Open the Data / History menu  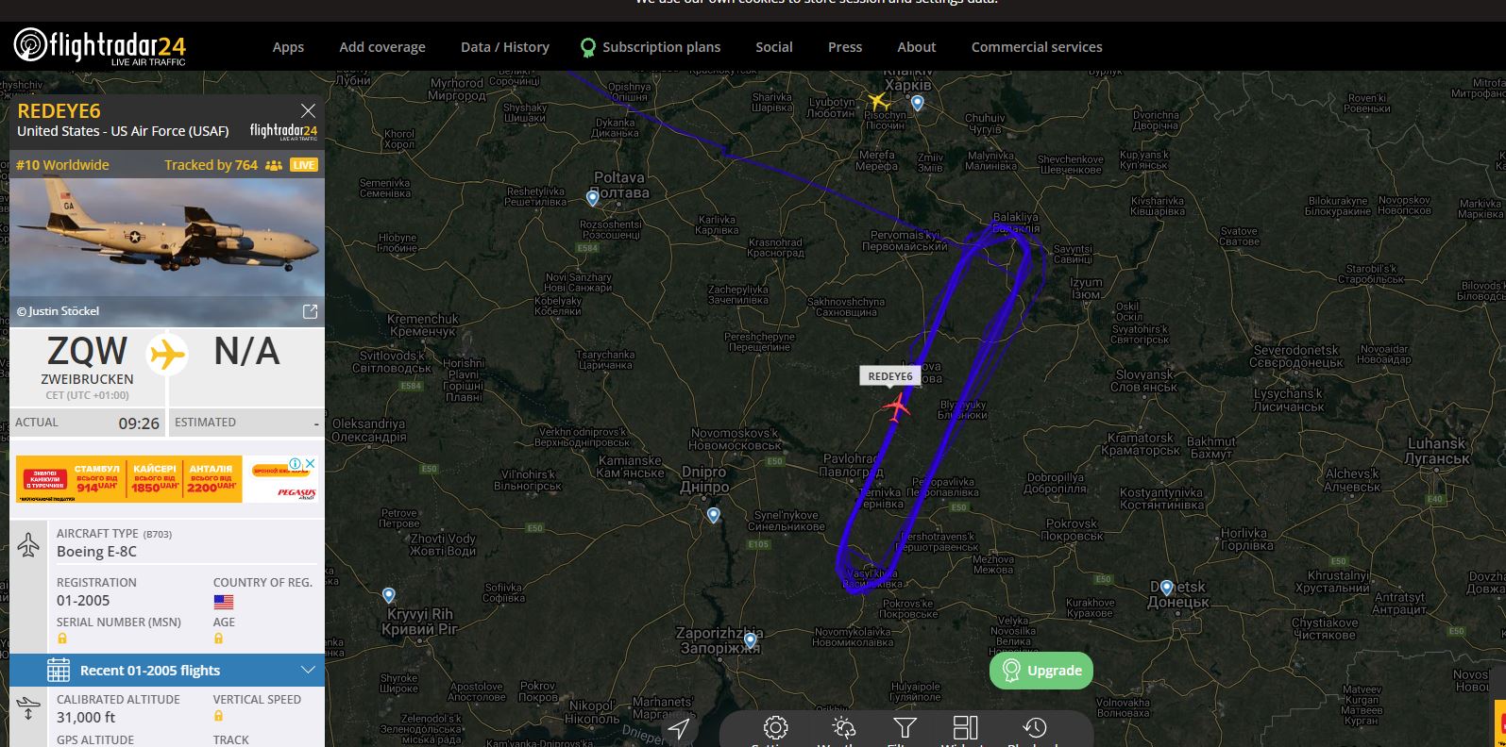505,47
